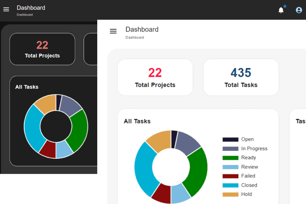This screenshot has height=204, width=306.
Task: Expand the sidebar All Tasks card
Action: click(27, 87)
